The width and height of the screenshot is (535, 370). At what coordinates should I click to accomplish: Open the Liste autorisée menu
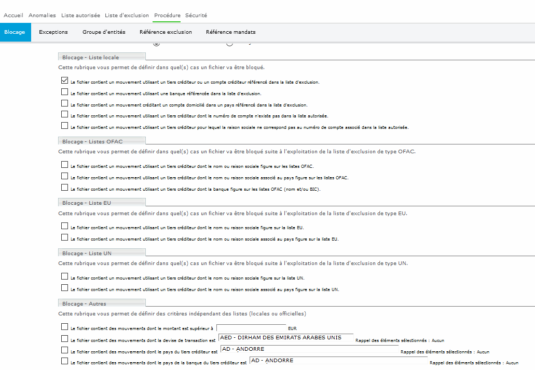tap(80, 16)
